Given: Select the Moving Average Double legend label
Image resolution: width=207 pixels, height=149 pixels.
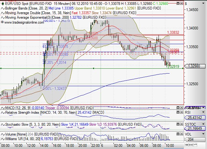Looking at the screenshot, I should (23, 13).
